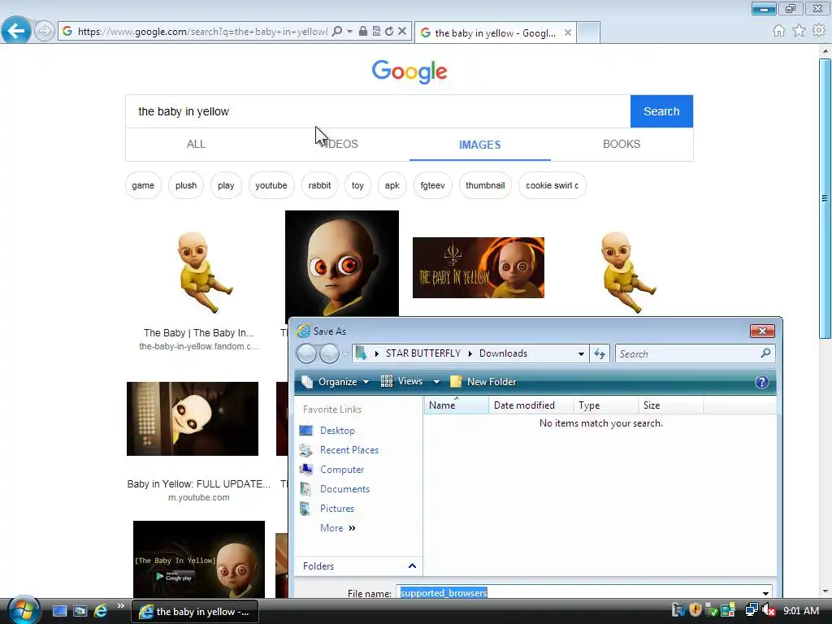The height and width of the screenshot is (624, 832).
Task: Close the 'the baby in yellow' browser tab
Action: [568, 32]
